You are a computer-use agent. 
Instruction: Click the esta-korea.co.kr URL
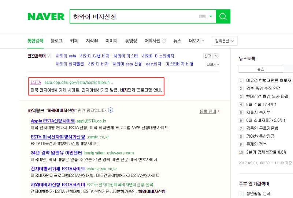[x=102, y=169]
